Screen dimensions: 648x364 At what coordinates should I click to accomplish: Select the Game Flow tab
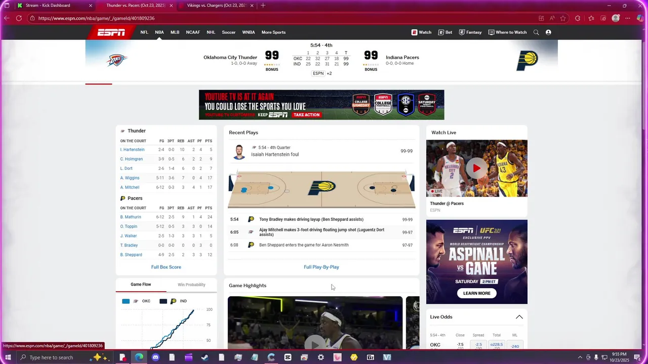[141, 285]
